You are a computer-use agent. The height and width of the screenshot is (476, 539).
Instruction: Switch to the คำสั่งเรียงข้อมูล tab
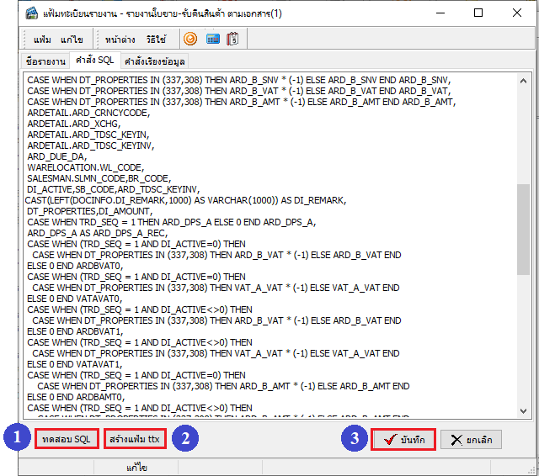click(154, 61)
